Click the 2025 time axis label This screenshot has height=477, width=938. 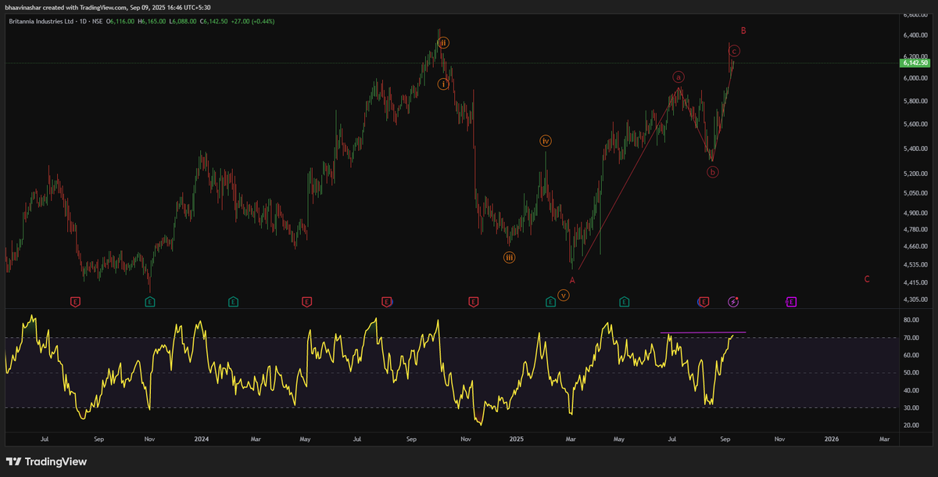point(515,439)
